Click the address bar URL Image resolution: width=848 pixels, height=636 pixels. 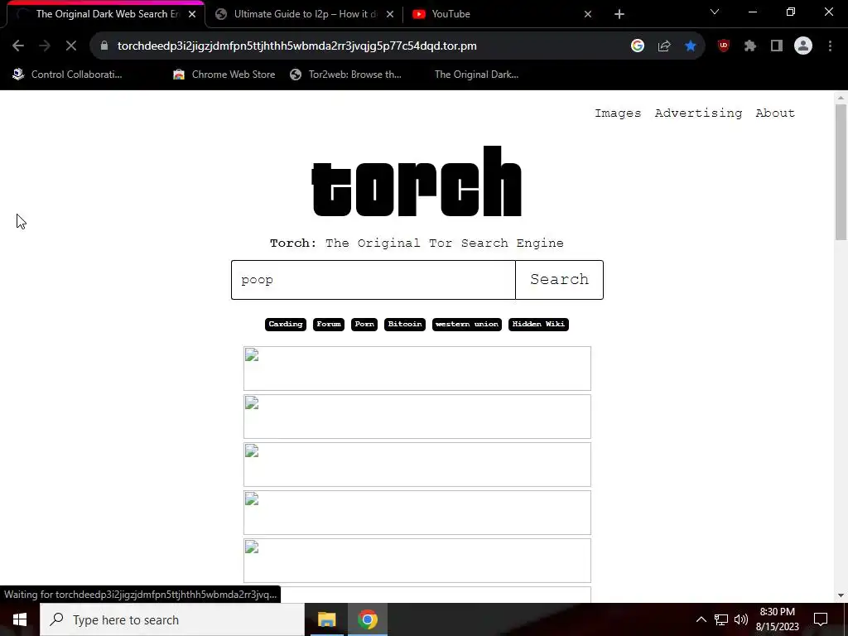pyautogui.click(x=297, y=46)
